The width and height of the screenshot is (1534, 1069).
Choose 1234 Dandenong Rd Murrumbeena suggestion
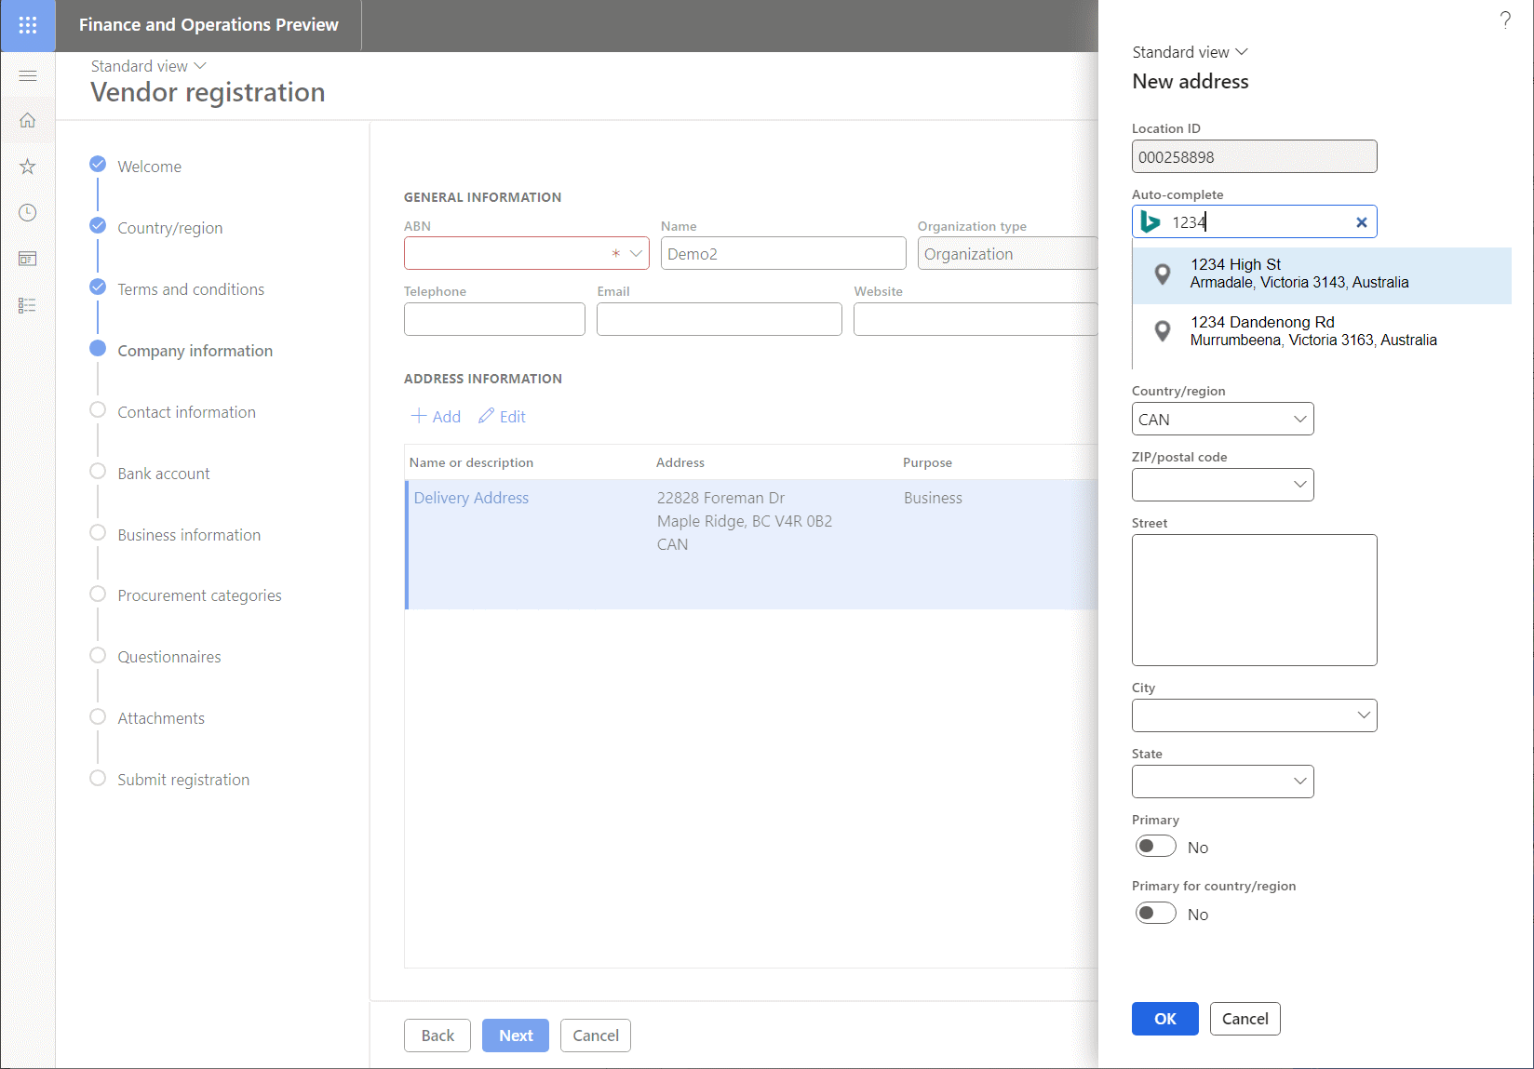pos(1322,332)
